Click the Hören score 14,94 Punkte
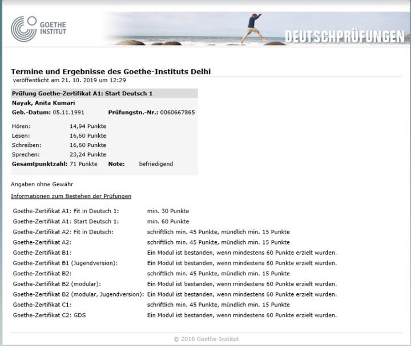Image resolution: width=411 pixels, height=356 pixels. pyautogui.click(x=88, y=126)
